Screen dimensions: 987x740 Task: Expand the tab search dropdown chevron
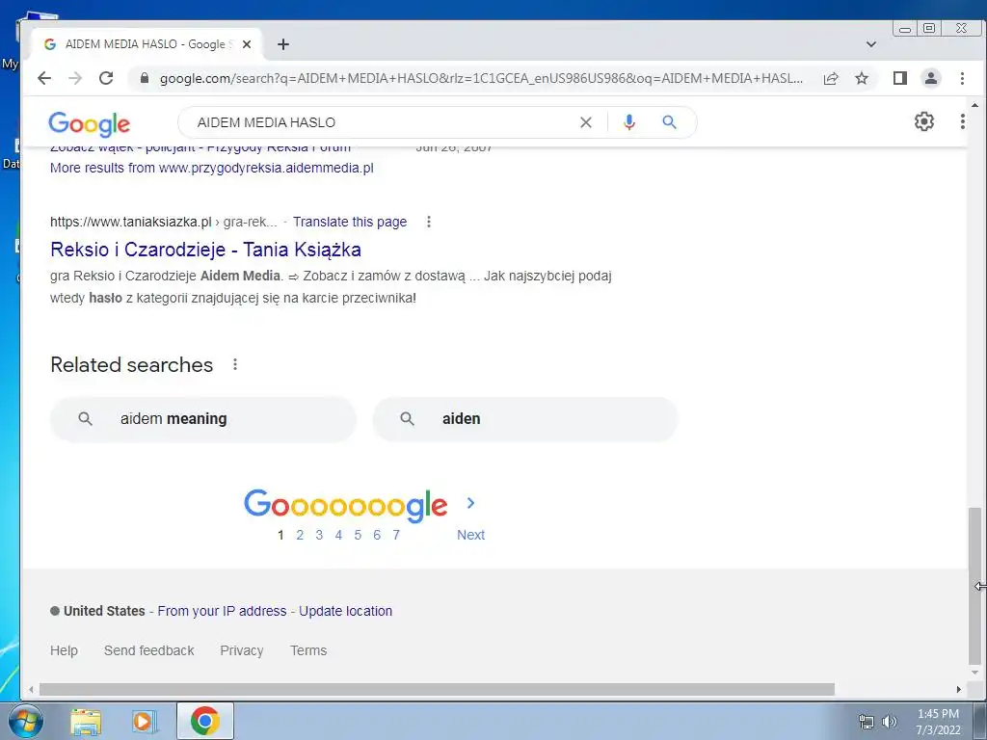tap(871, 44)
